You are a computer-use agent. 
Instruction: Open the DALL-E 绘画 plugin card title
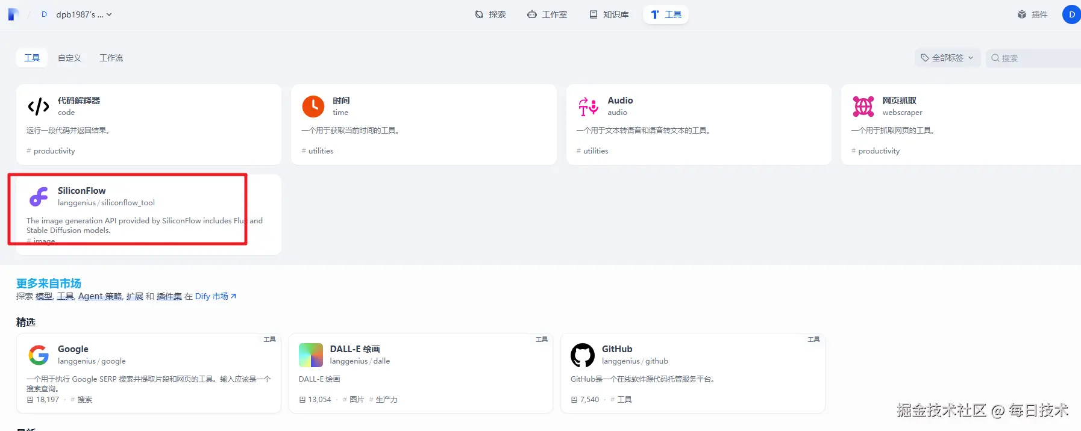point(355,349)
